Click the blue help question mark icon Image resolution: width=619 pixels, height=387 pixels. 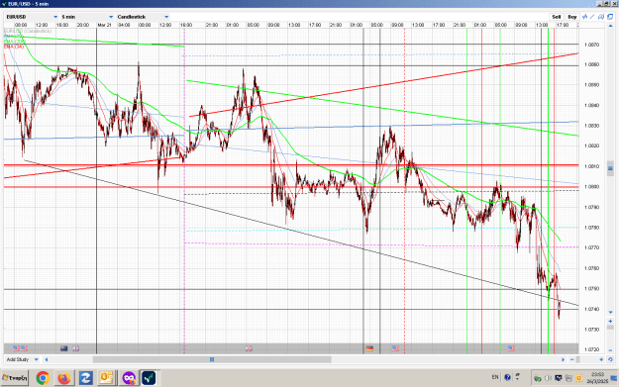click(508, 377)
